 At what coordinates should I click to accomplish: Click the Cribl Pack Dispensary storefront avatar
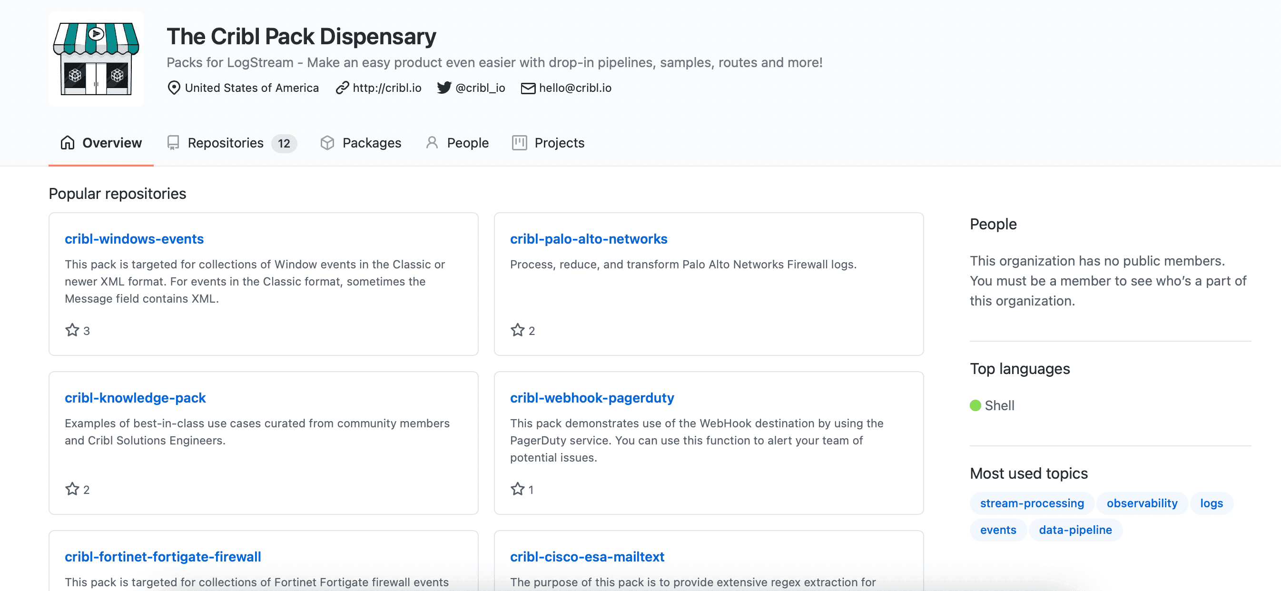(x=96, y=59)
